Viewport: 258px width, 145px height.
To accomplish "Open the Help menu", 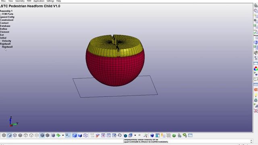I will click(x=58, y=1).
